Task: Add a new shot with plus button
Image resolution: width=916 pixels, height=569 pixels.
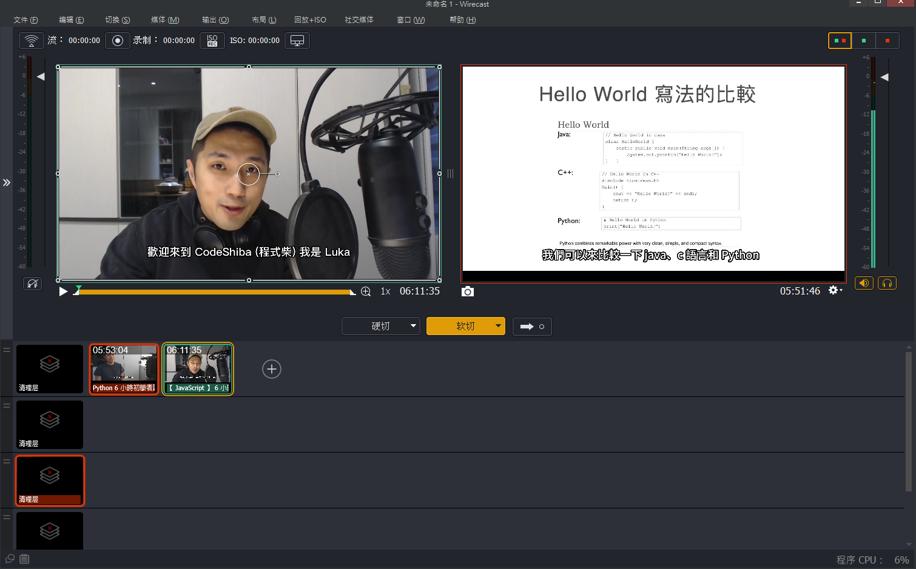Action: coord(272,369)
